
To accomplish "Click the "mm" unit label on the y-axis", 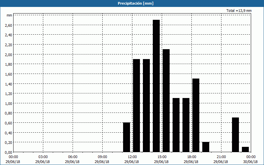I will (x=9, y=16).
